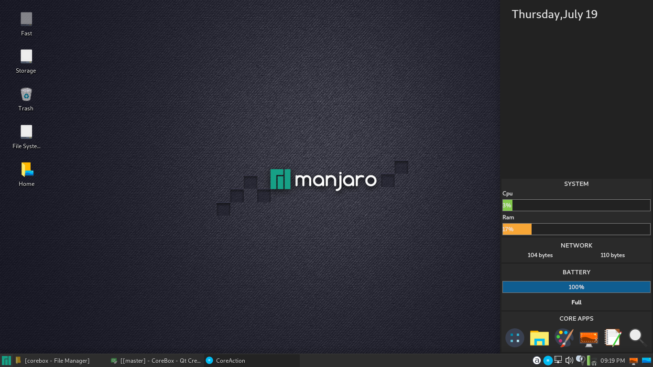
Task: Click the 'Full' battery status text
Action: pyautogui.click(x=577, y=302)
